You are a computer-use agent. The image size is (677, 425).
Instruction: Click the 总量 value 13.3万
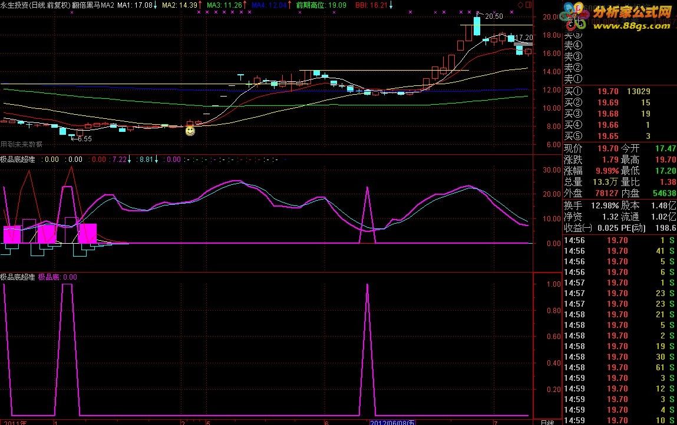coord(606,182)
